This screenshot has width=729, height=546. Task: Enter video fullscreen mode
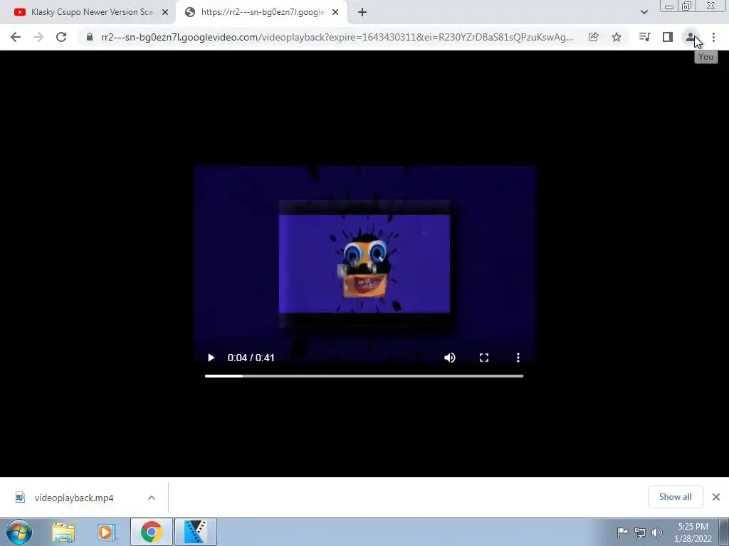[x=484, y=358]
